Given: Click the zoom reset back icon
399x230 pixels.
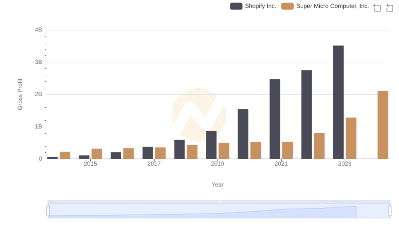Looking at the screenshot, I should (390, 7).
